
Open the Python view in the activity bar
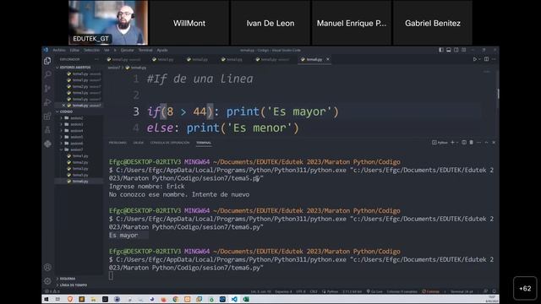point(47,144)
